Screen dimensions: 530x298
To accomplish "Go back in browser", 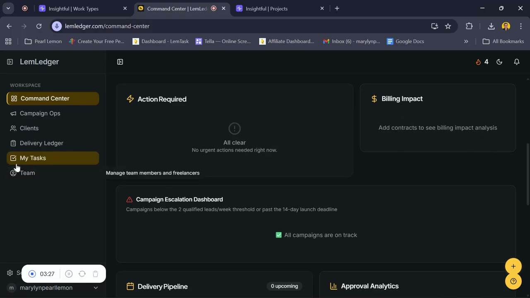I will (9, 26).
